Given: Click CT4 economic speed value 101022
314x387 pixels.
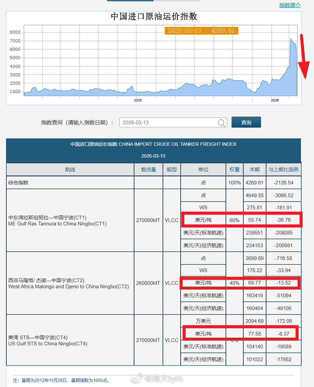Looking at the screenshot, I should tap(254, 359).
